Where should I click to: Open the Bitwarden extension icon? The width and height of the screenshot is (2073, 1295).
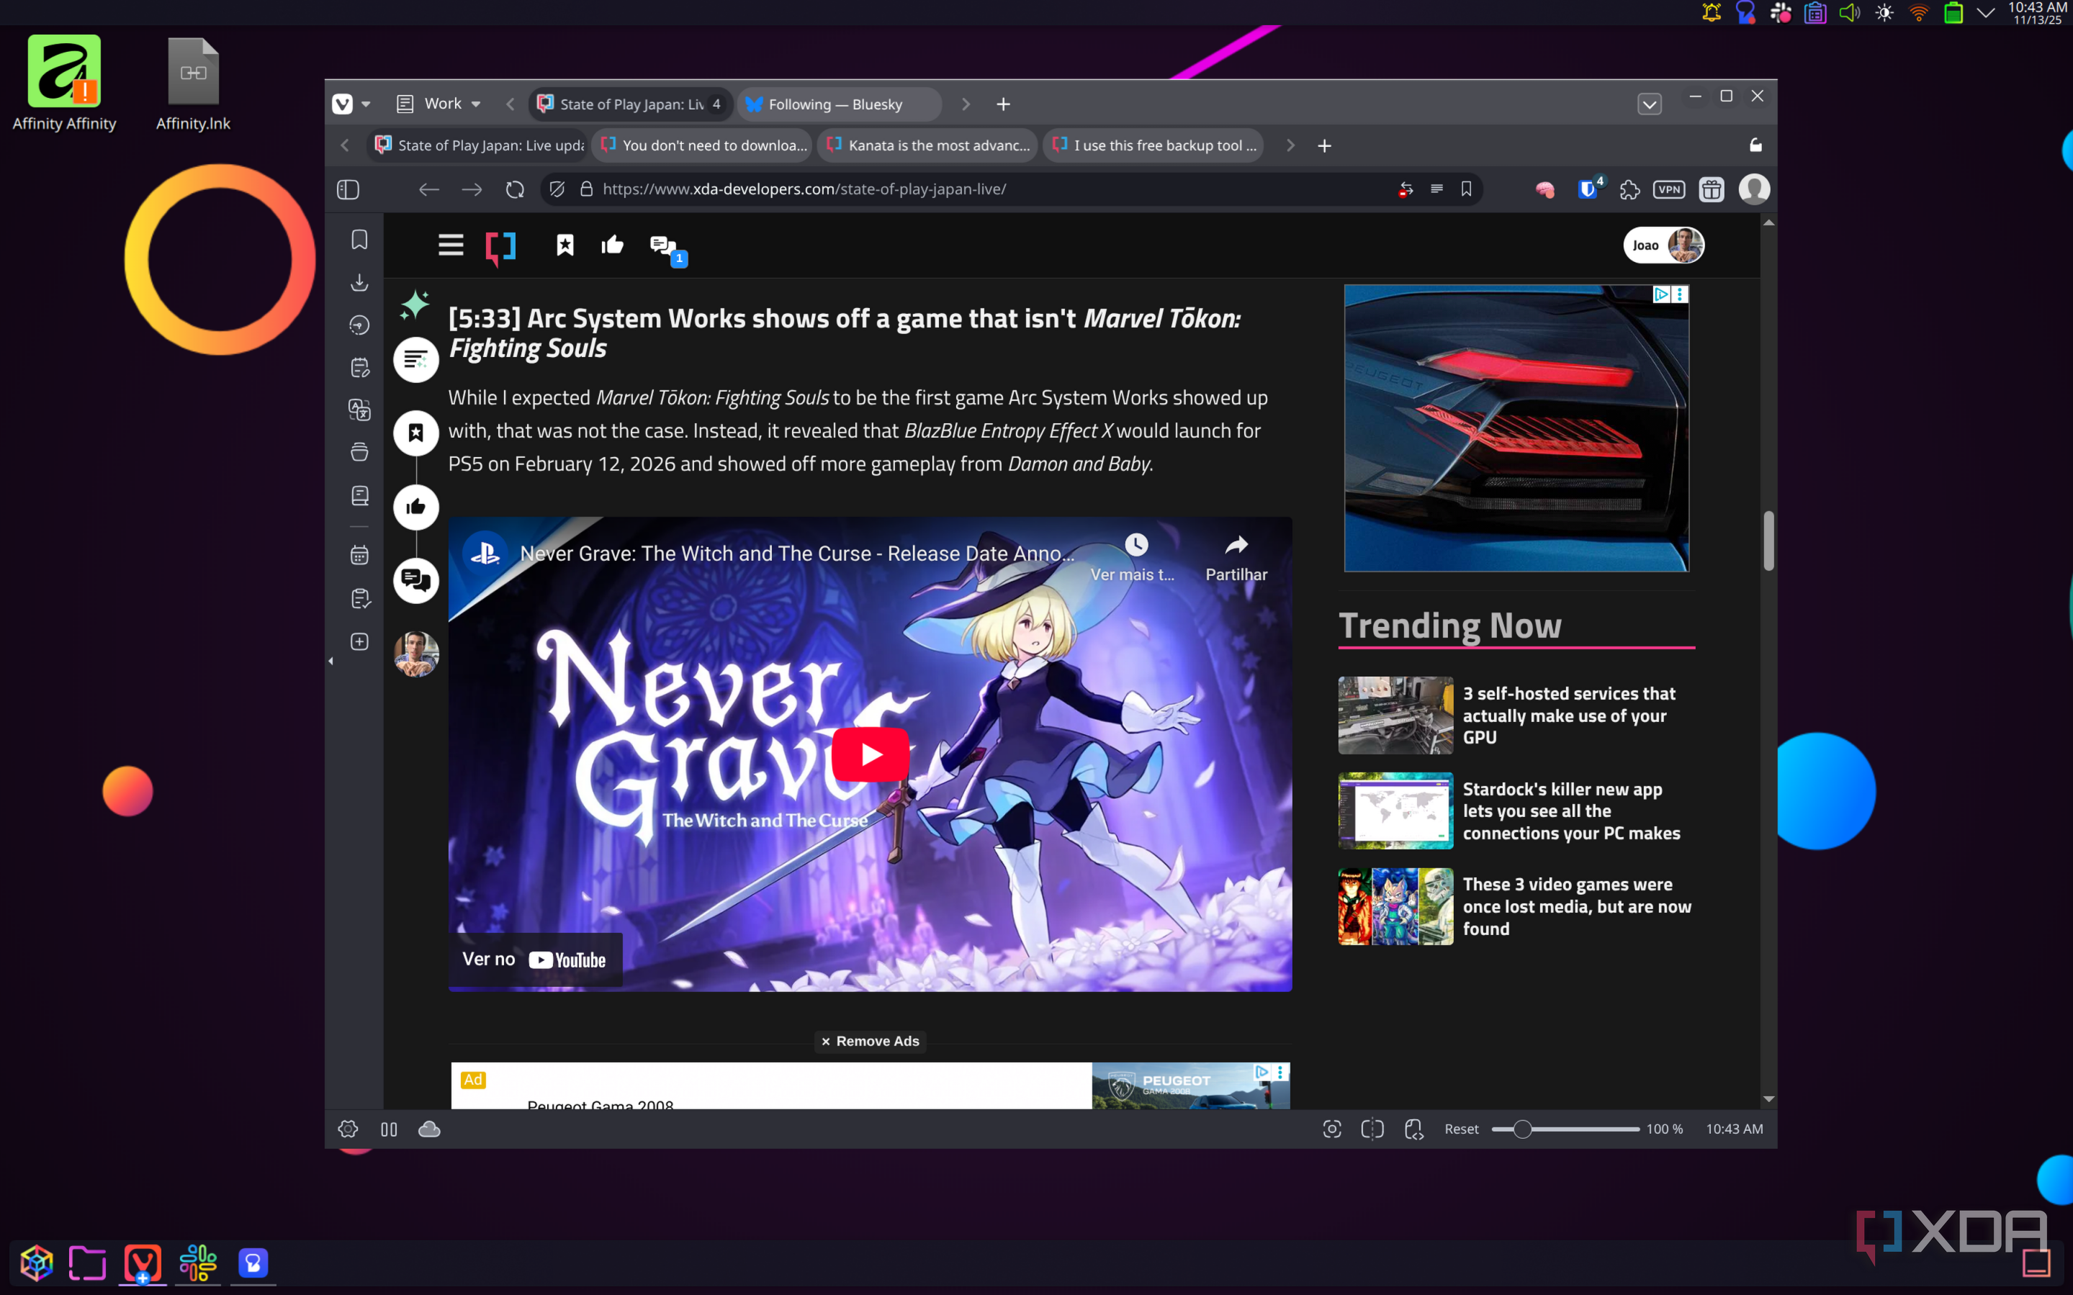1590,189
